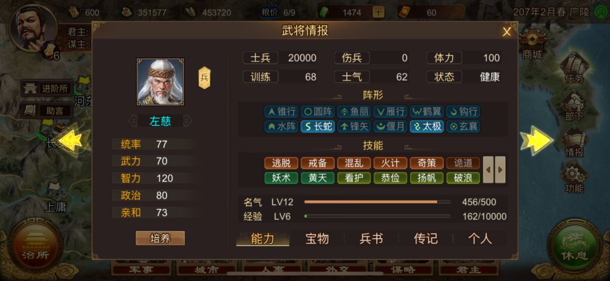Click the 左慈 general portrait
Viewport: 610px width, 281px height.
pos(160,82)
